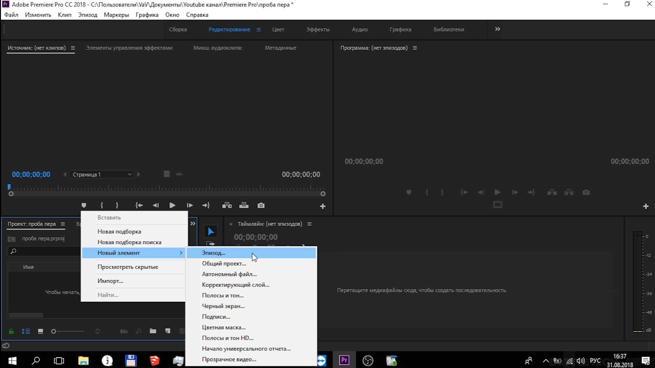The image size is (655, 368).
Task: Click the Add Marker icon in Source monitor
Action: pyautogui.click(x=84, y=205)
